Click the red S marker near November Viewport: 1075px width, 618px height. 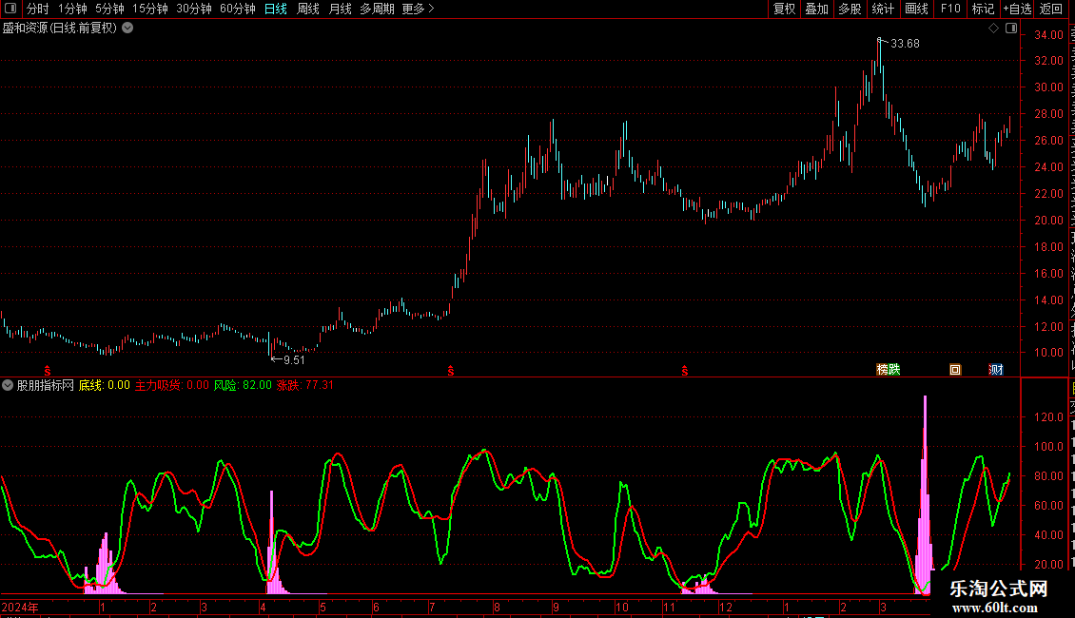pyautogui.click(x=685, y=371)
